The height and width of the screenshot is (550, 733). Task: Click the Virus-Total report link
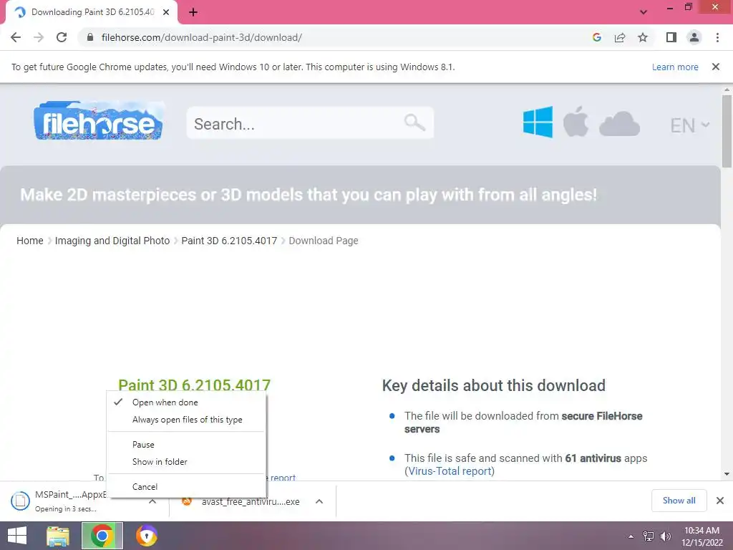[x=450, y=471]
